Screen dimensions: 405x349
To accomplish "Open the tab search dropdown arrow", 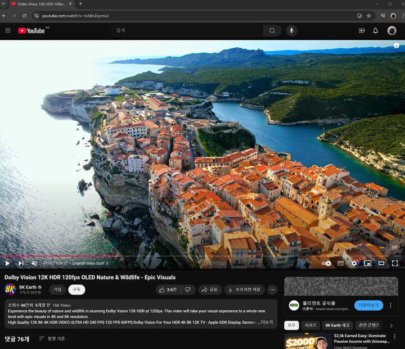I will pyautogui.click(x=3, y=3).
